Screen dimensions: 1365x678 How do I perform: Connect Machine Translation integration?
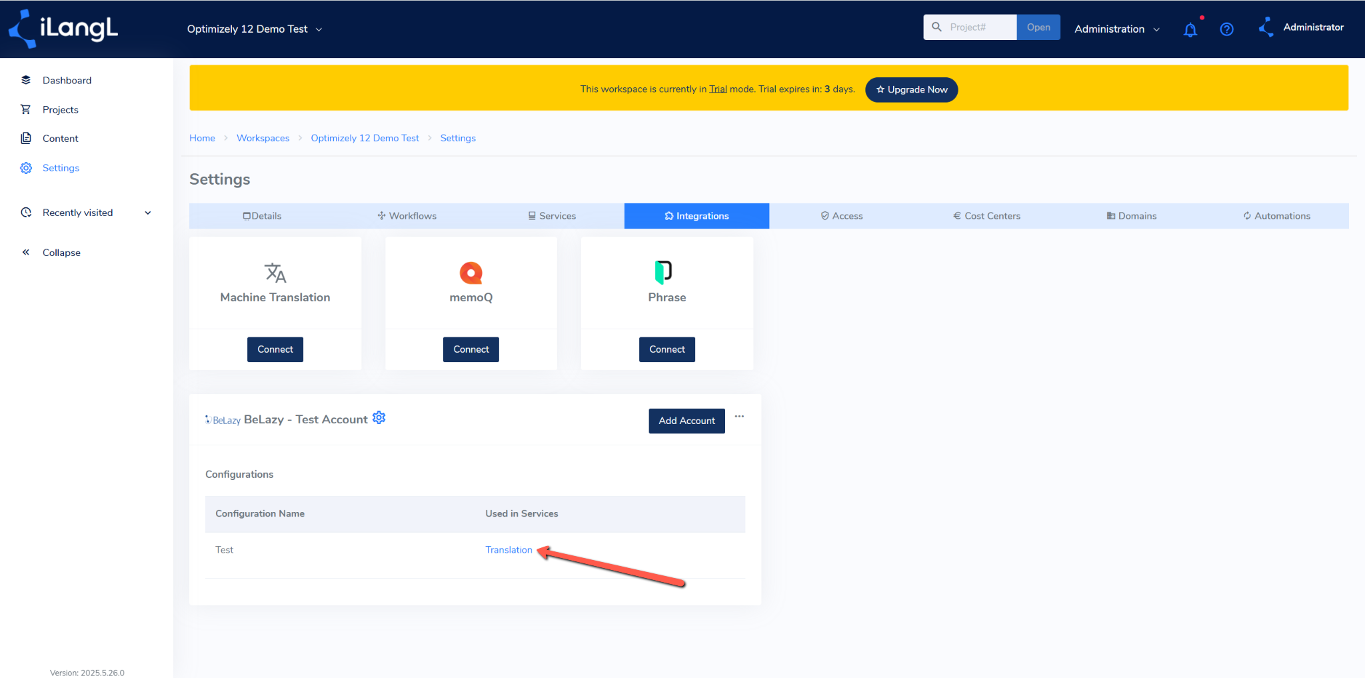pyautogui.click(x=275, y=349)
